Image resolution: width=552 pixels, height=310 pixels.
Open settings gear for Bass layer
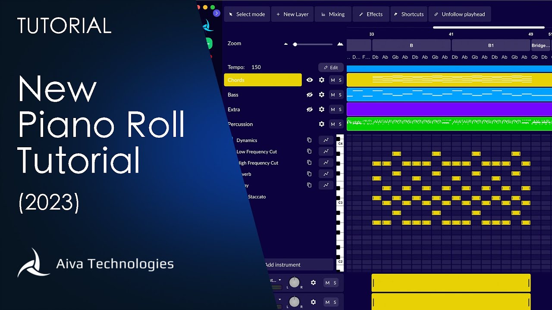pyautogui.click(x=321, y=95)
